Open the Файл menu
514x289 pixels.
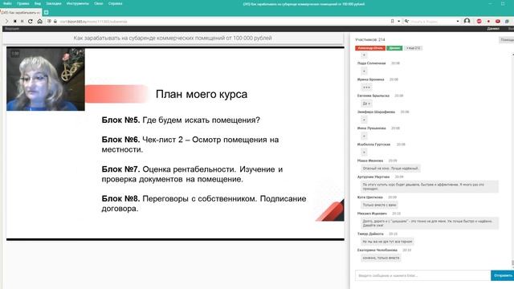[x=7, y=3]
